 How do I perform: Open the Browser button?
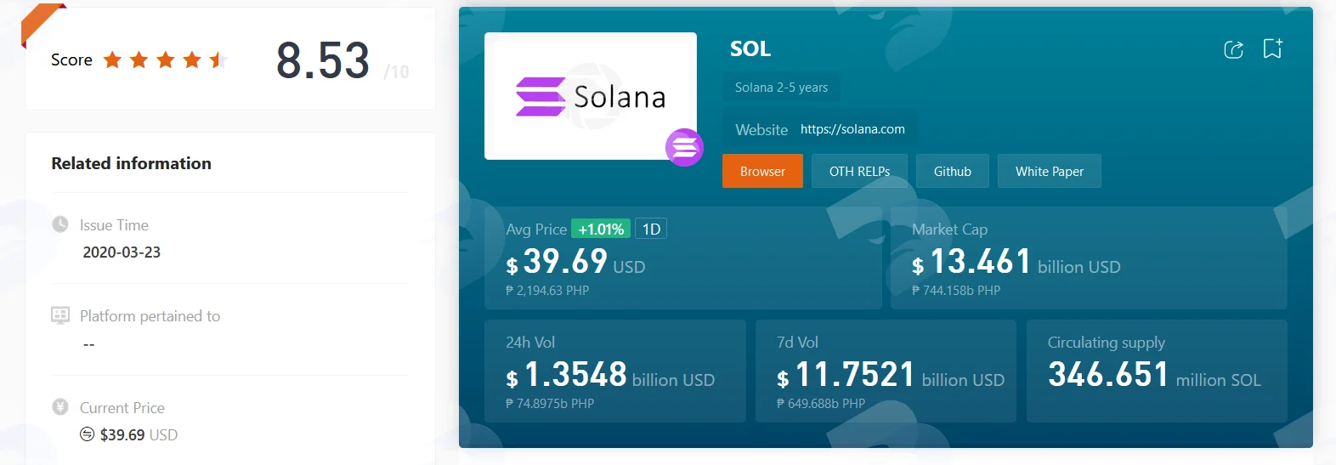click(762, 171)
